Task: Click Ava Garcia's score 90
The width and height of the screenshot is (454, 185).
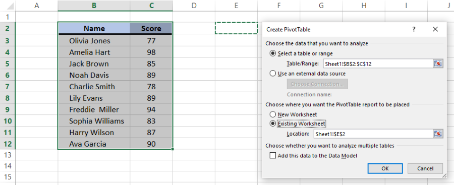Action: tap(151, 144)
